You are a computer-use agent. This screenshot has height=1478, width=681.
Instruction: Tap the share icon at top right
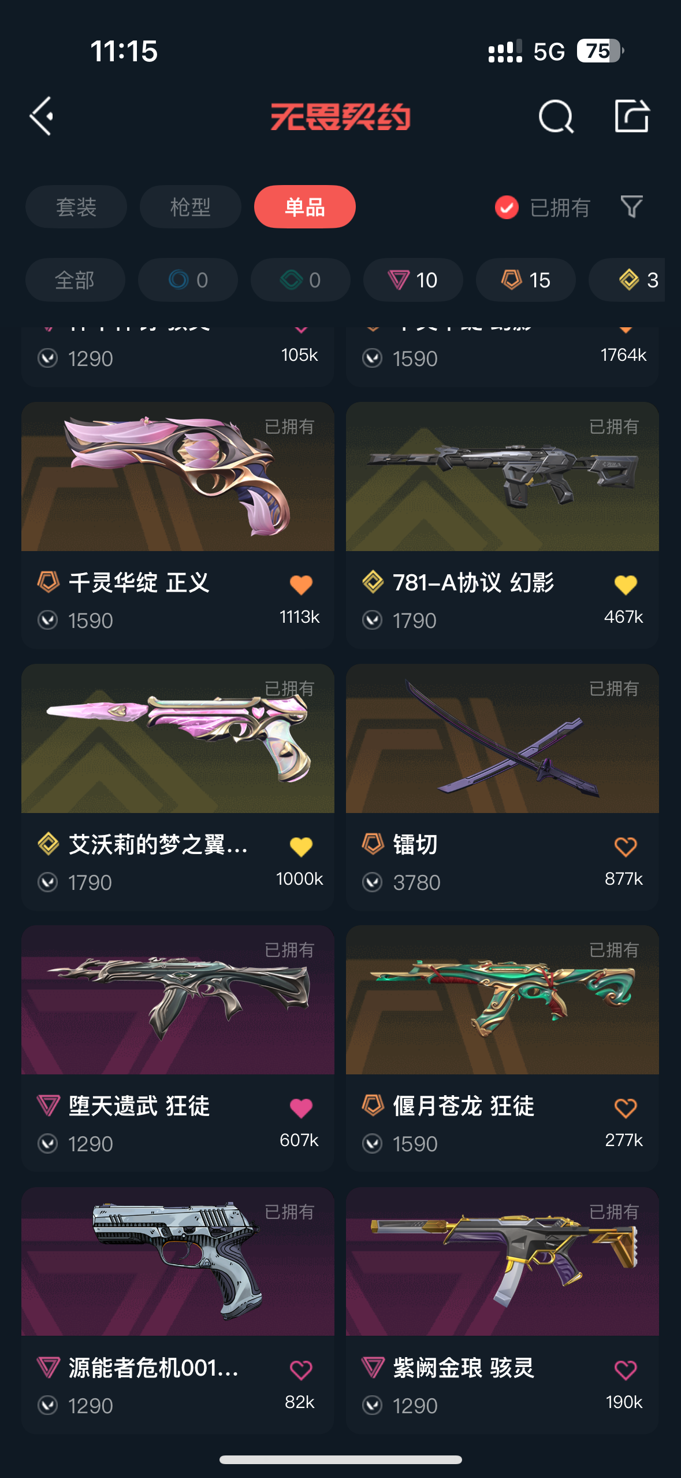[x=631, y=116]
